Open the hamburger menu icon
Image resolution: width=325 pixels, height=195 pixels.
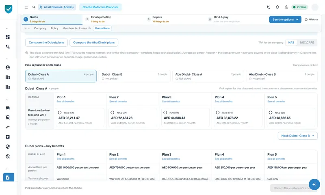pos(26,7)
